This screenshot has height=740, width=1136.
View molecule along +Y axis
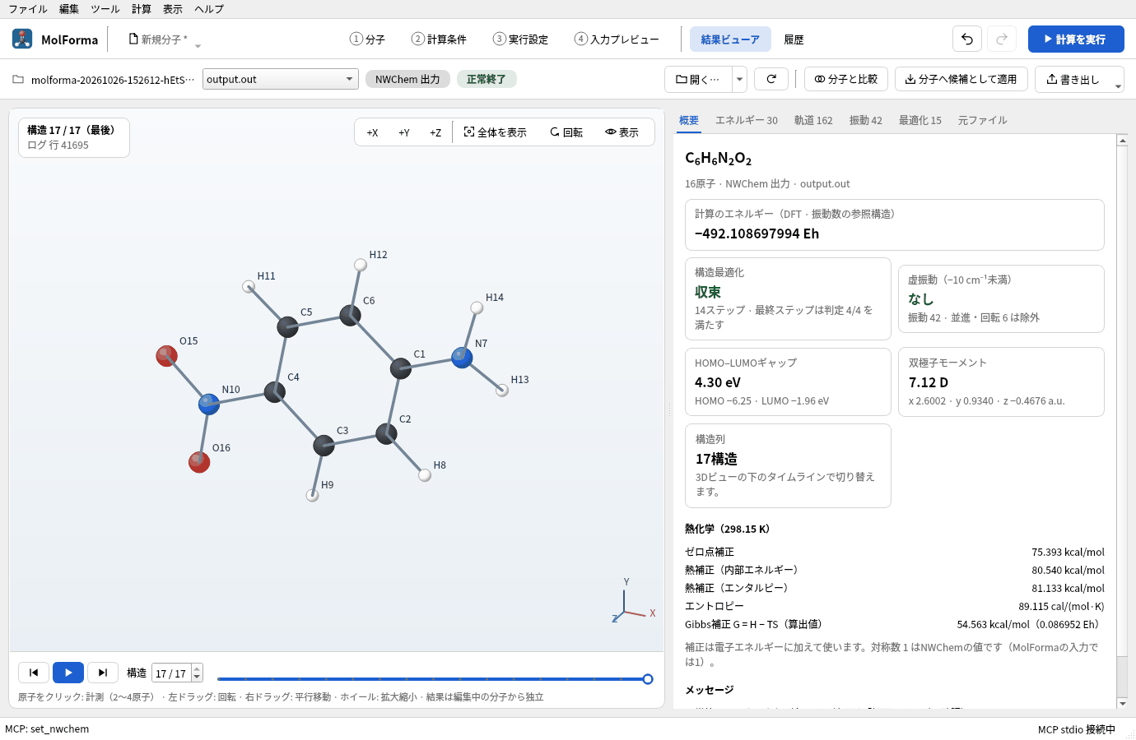(x=404, y=132)
